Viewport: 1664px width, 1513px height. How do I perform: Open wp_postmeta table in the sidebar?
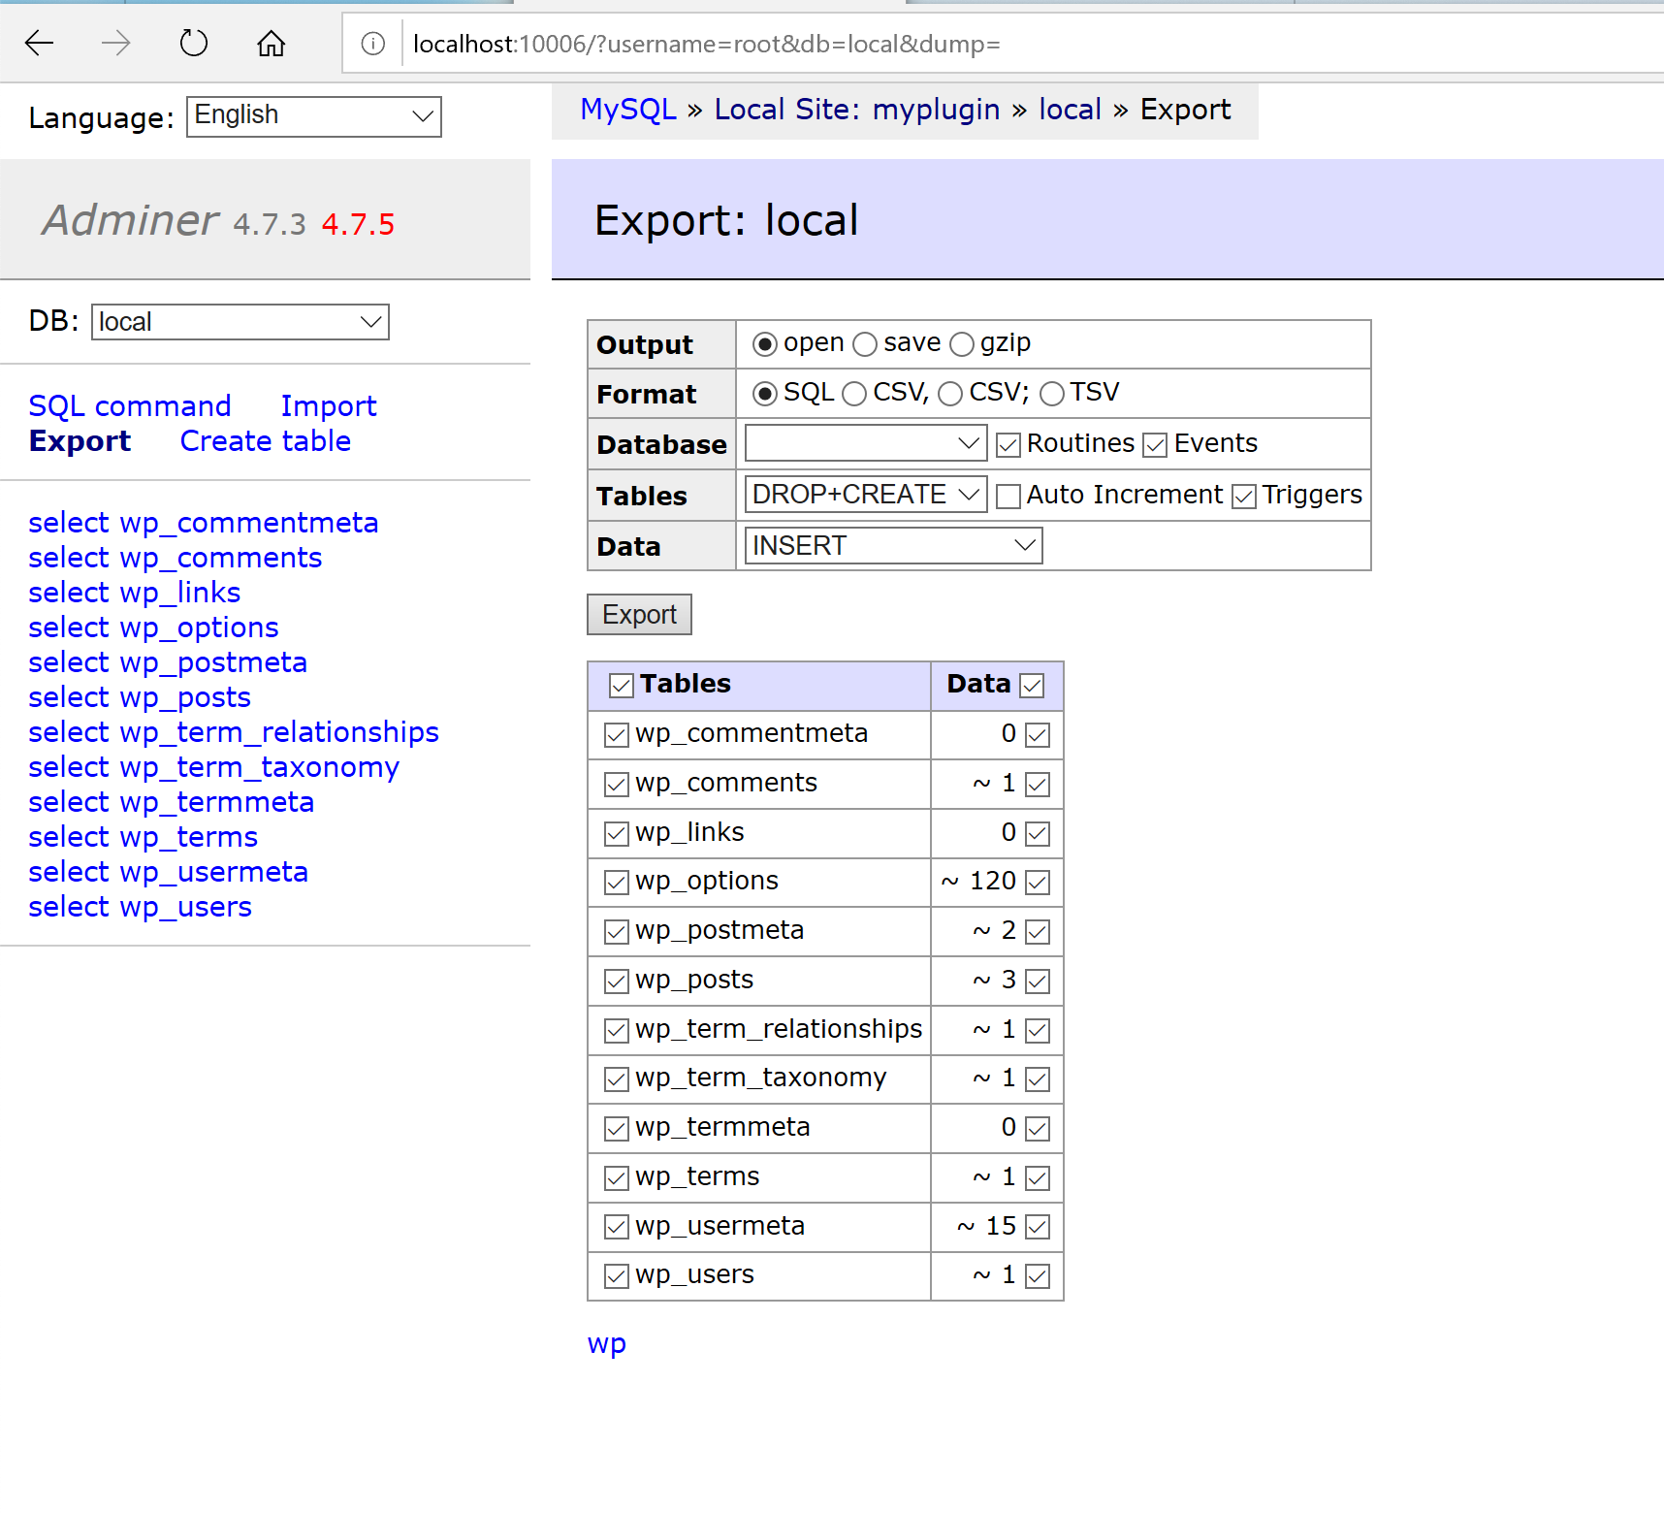click(213, 662)
